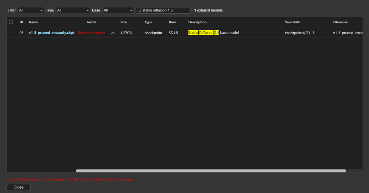Click the Install column header
The height and width of the screenshot is (193, 369).
click(x=92, y=22)
